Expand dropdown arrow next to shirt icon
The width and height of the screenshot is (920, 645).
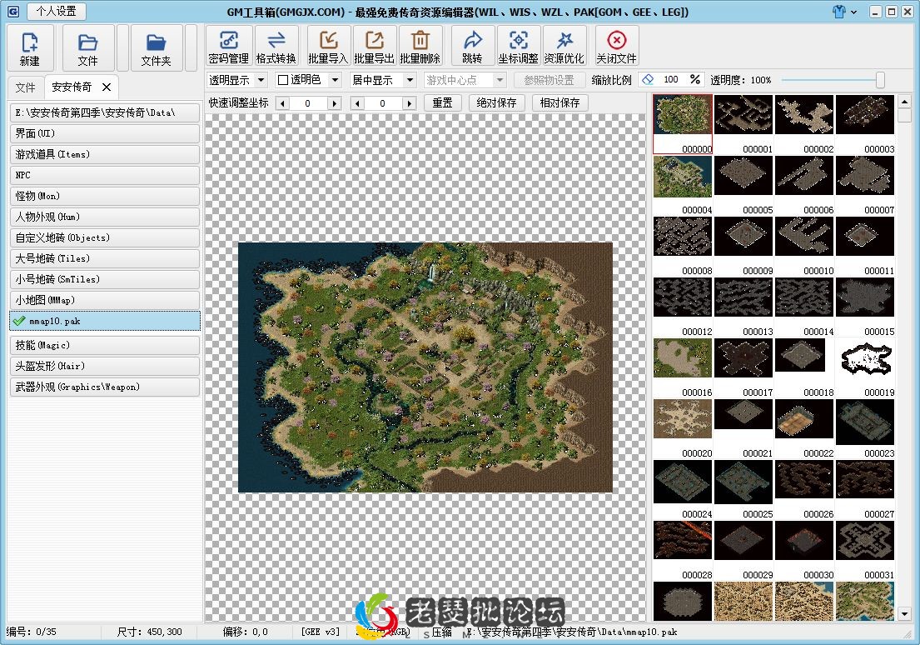pyautogui.click(x=853, y=12)
